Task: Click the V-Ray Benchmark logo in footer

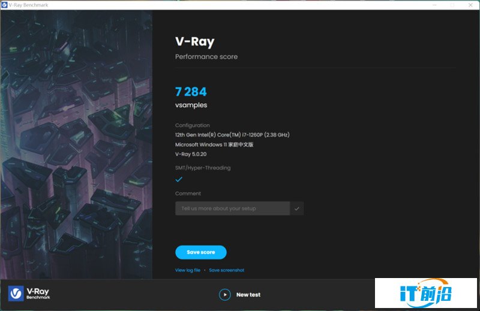Action: pyautogui.click(x=29, y=294)
